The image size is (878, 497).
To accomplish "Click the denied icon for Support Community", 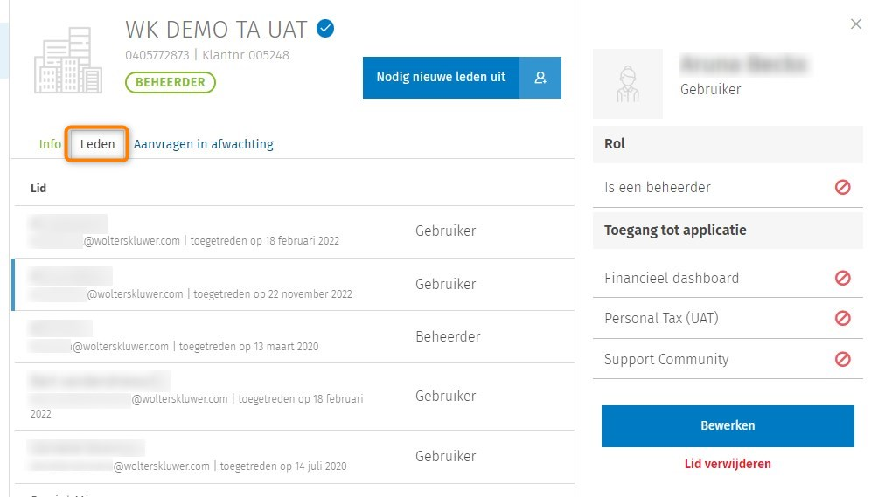I will pos(843,359).
